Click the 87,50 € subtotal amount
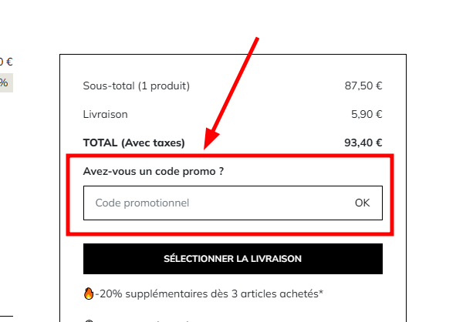 coord(363,86)
